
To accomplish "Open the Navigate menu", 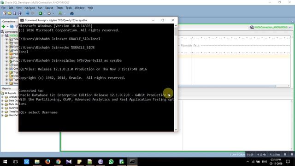I will [x=29, y=8].
